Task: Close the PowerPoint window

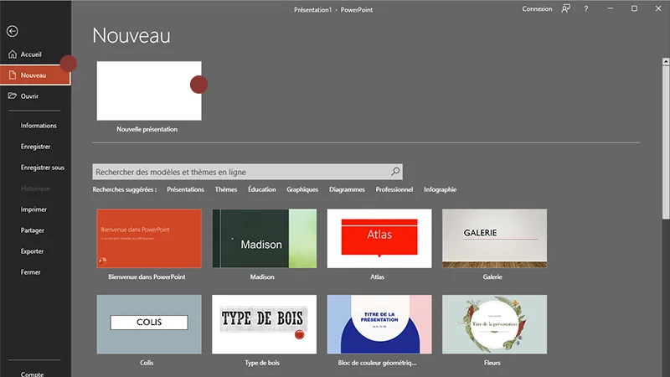Action: pos(658,8)
